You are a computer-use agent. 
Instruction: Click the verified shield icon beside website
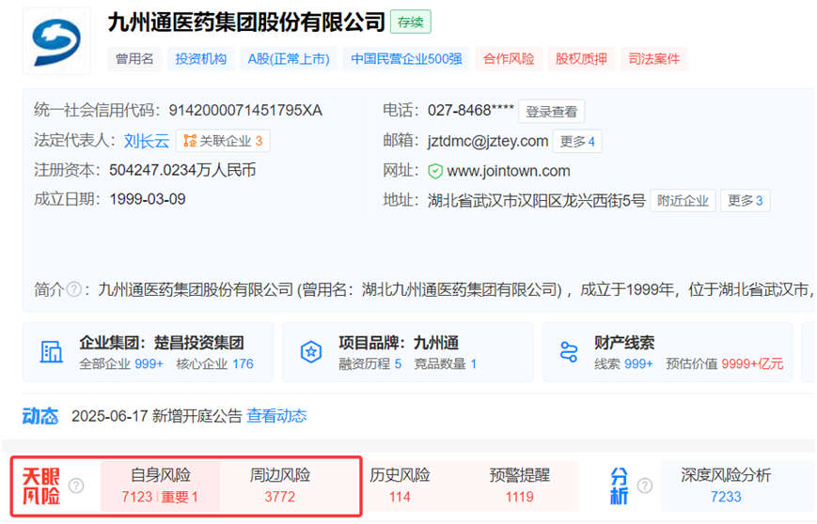pos(435,171)
